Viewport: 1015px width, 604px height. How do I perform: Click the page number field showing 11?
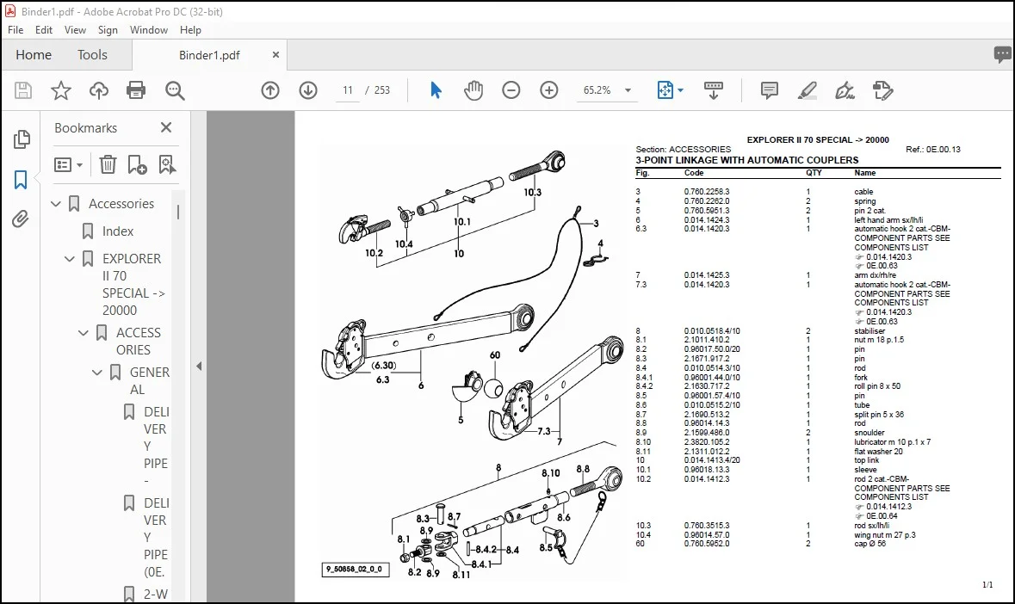tap(348, 90)
